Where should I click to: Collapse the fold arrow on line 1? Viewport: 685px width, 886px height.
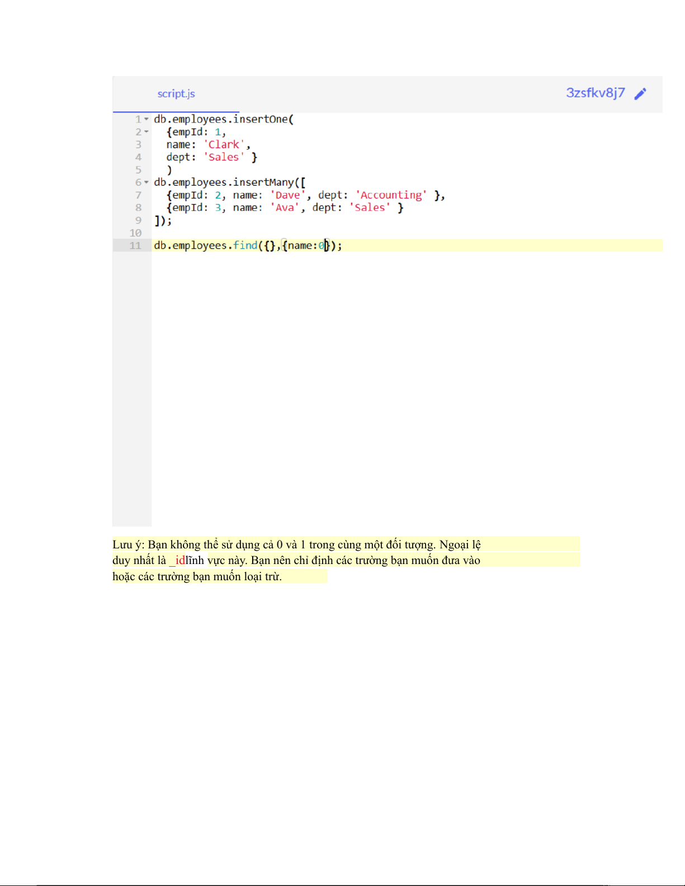[x=147, y=119]
